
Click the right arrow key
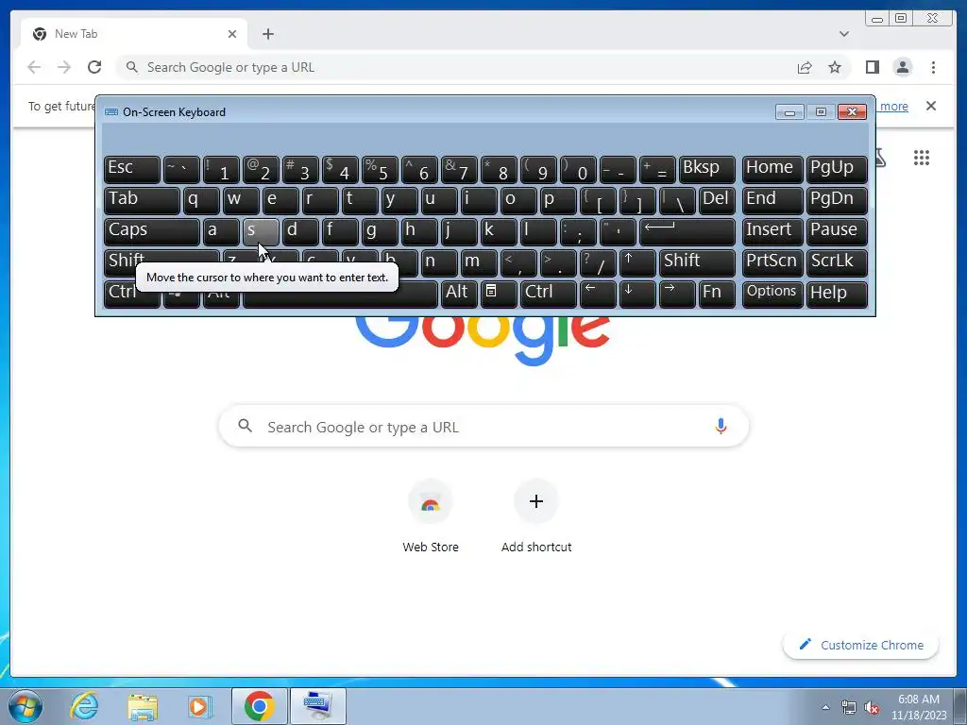[x=676, y=295]
